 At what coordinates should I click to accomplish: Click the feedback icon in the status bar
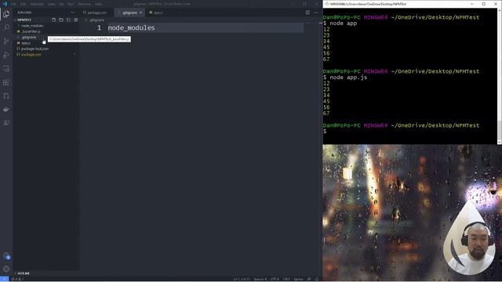coord(309,279)
